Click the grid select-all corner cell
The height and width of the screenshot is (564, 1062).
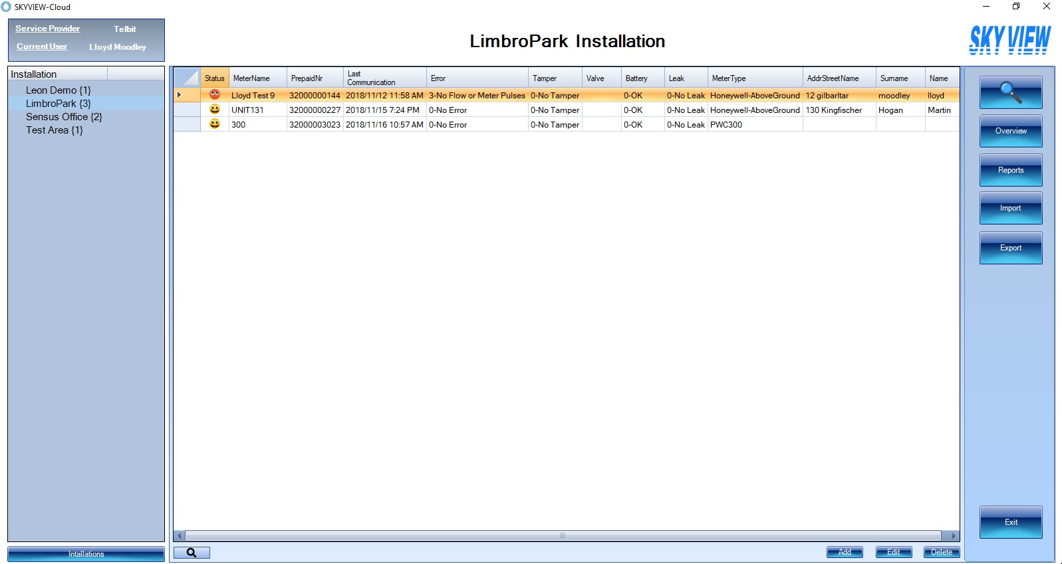187,78
